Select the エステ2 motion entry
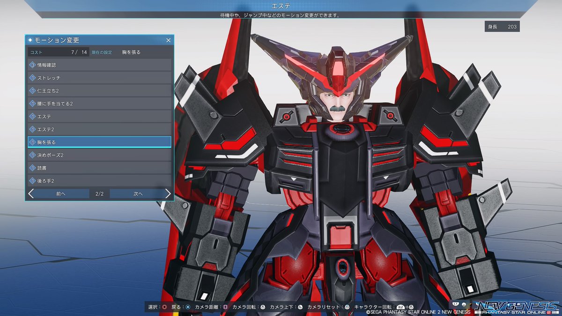562x316 pixels. coord(99,129)
